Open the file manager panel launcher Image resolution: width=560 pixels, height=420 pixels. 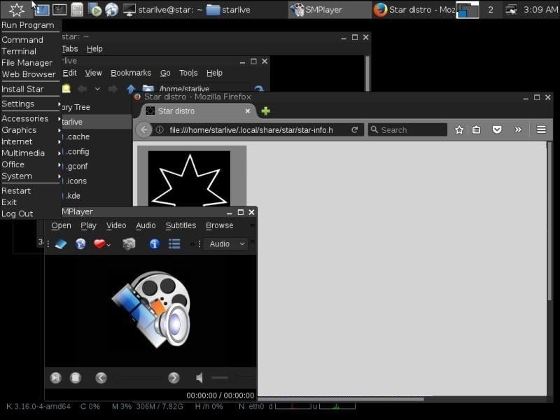click(x=77, y=10)
